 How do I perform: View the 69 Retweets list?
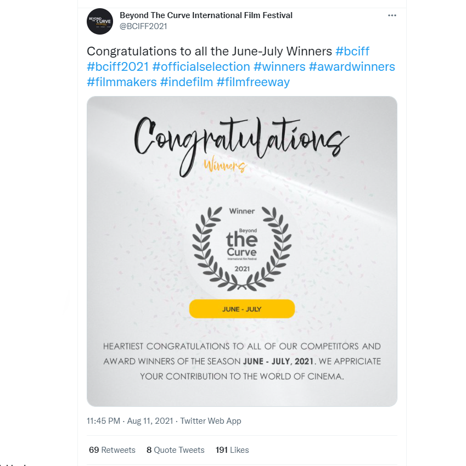point(112,450)
